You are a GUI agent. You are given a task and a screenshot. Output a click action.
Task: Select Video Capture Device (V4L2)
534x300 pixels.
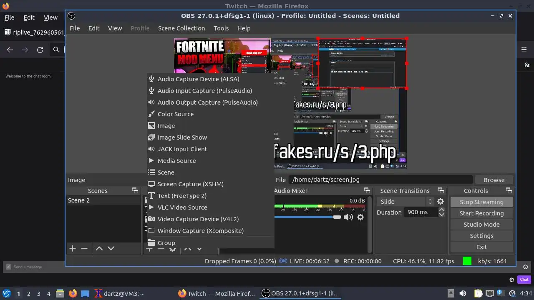pos(211,219)
